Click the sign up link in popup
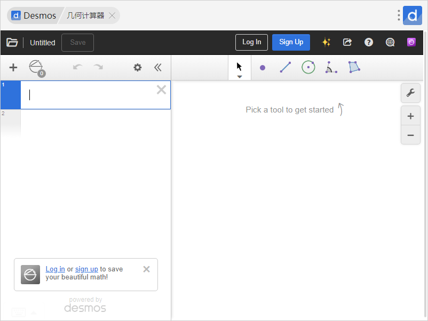 [86, 269]
